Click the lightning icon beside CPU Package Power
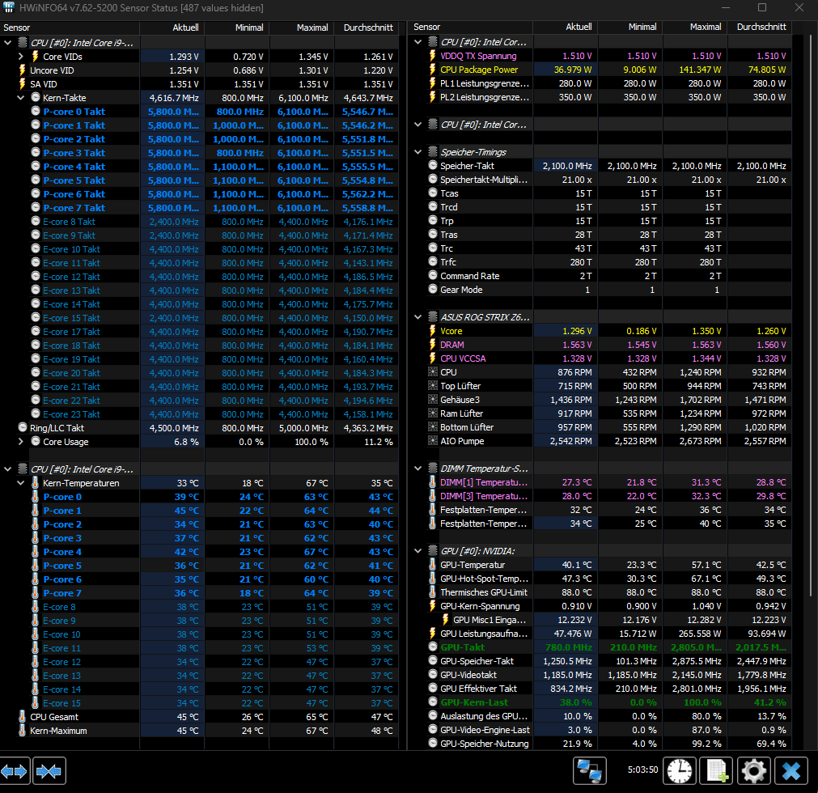818x793 pixels. pos(433,70)
